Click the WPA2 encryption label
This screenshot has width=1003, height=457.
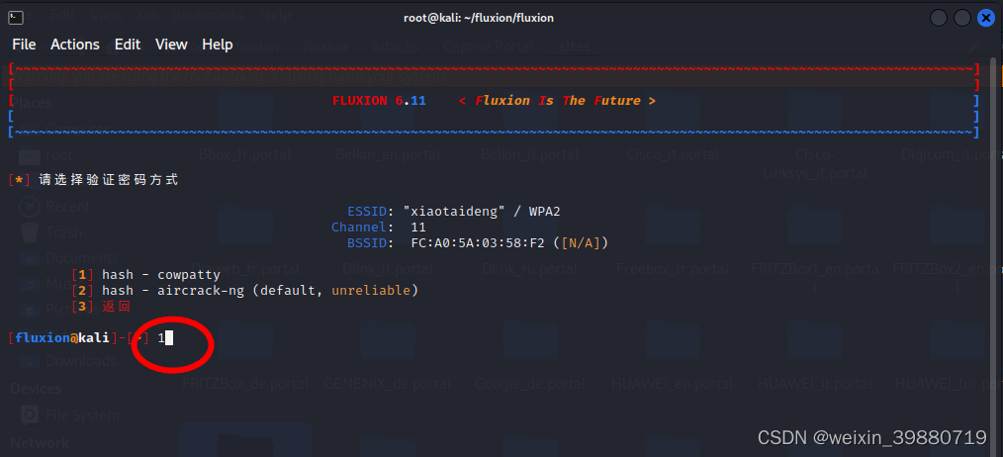tap(544, 212)
